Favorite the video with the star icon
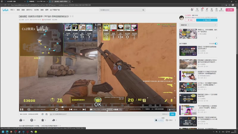This screenshot has width=238, height=134. [43, 120]
